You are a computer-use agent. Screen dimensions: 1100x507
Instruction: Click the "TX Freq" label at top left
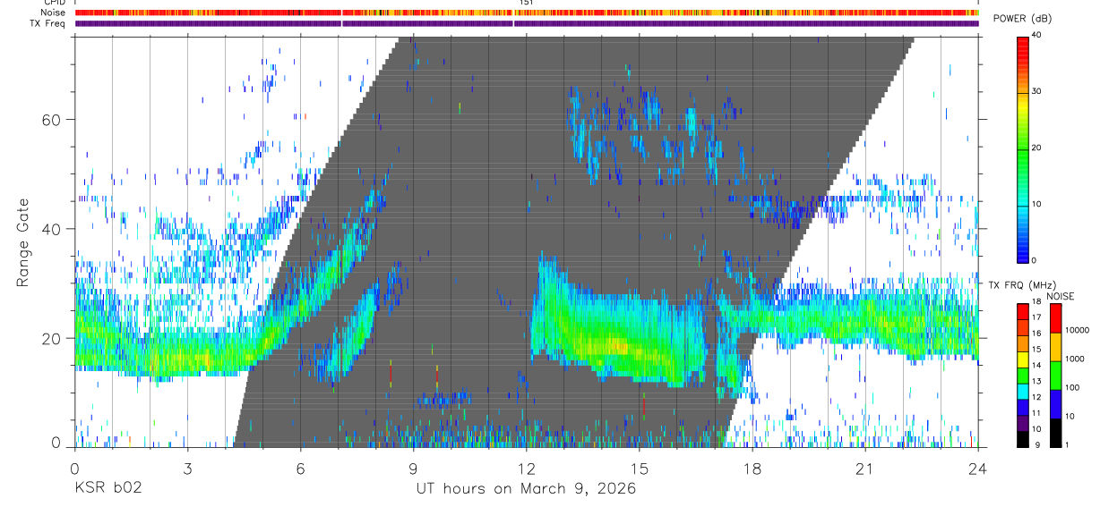point(47,23)
